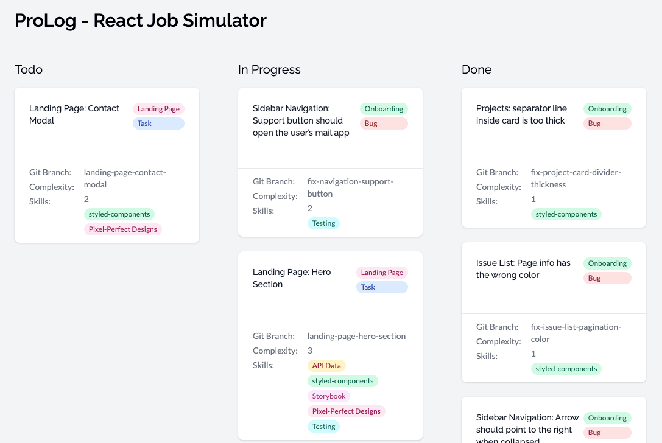
Task: Select the Done column heading
Action: click(476, 69)
